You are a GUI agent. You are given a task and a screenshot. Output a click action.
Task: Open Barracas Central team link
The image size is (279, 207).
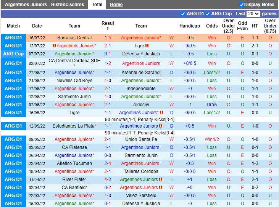coord(74,38)
